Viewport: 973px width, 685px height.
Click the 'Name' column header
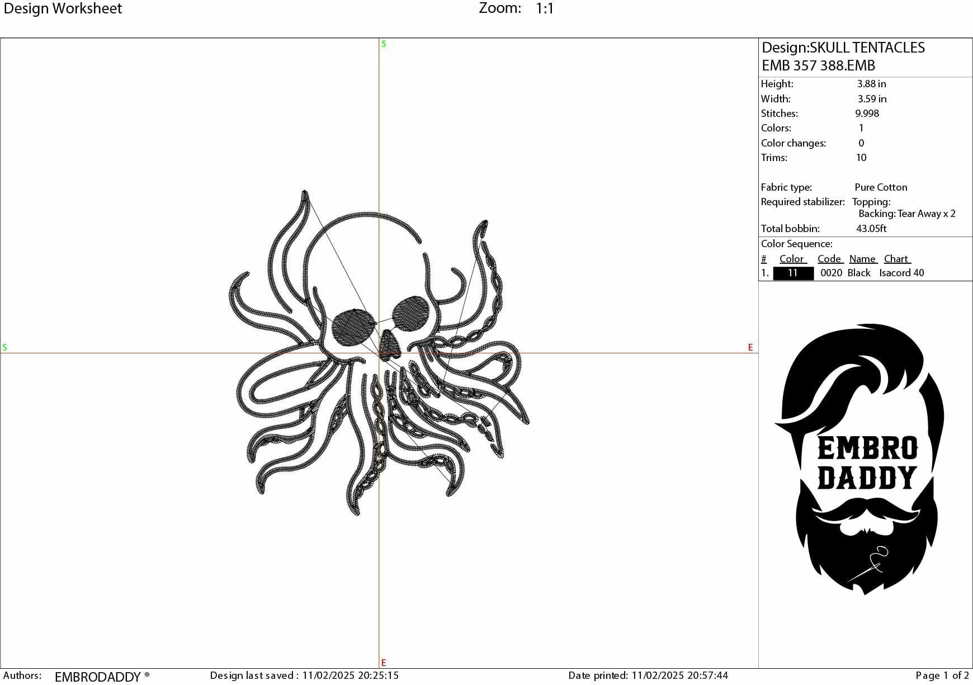click(863, 259)
